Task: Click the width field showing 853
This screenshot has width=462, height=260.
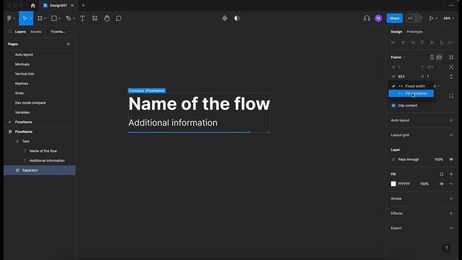Action: [401, 77]
